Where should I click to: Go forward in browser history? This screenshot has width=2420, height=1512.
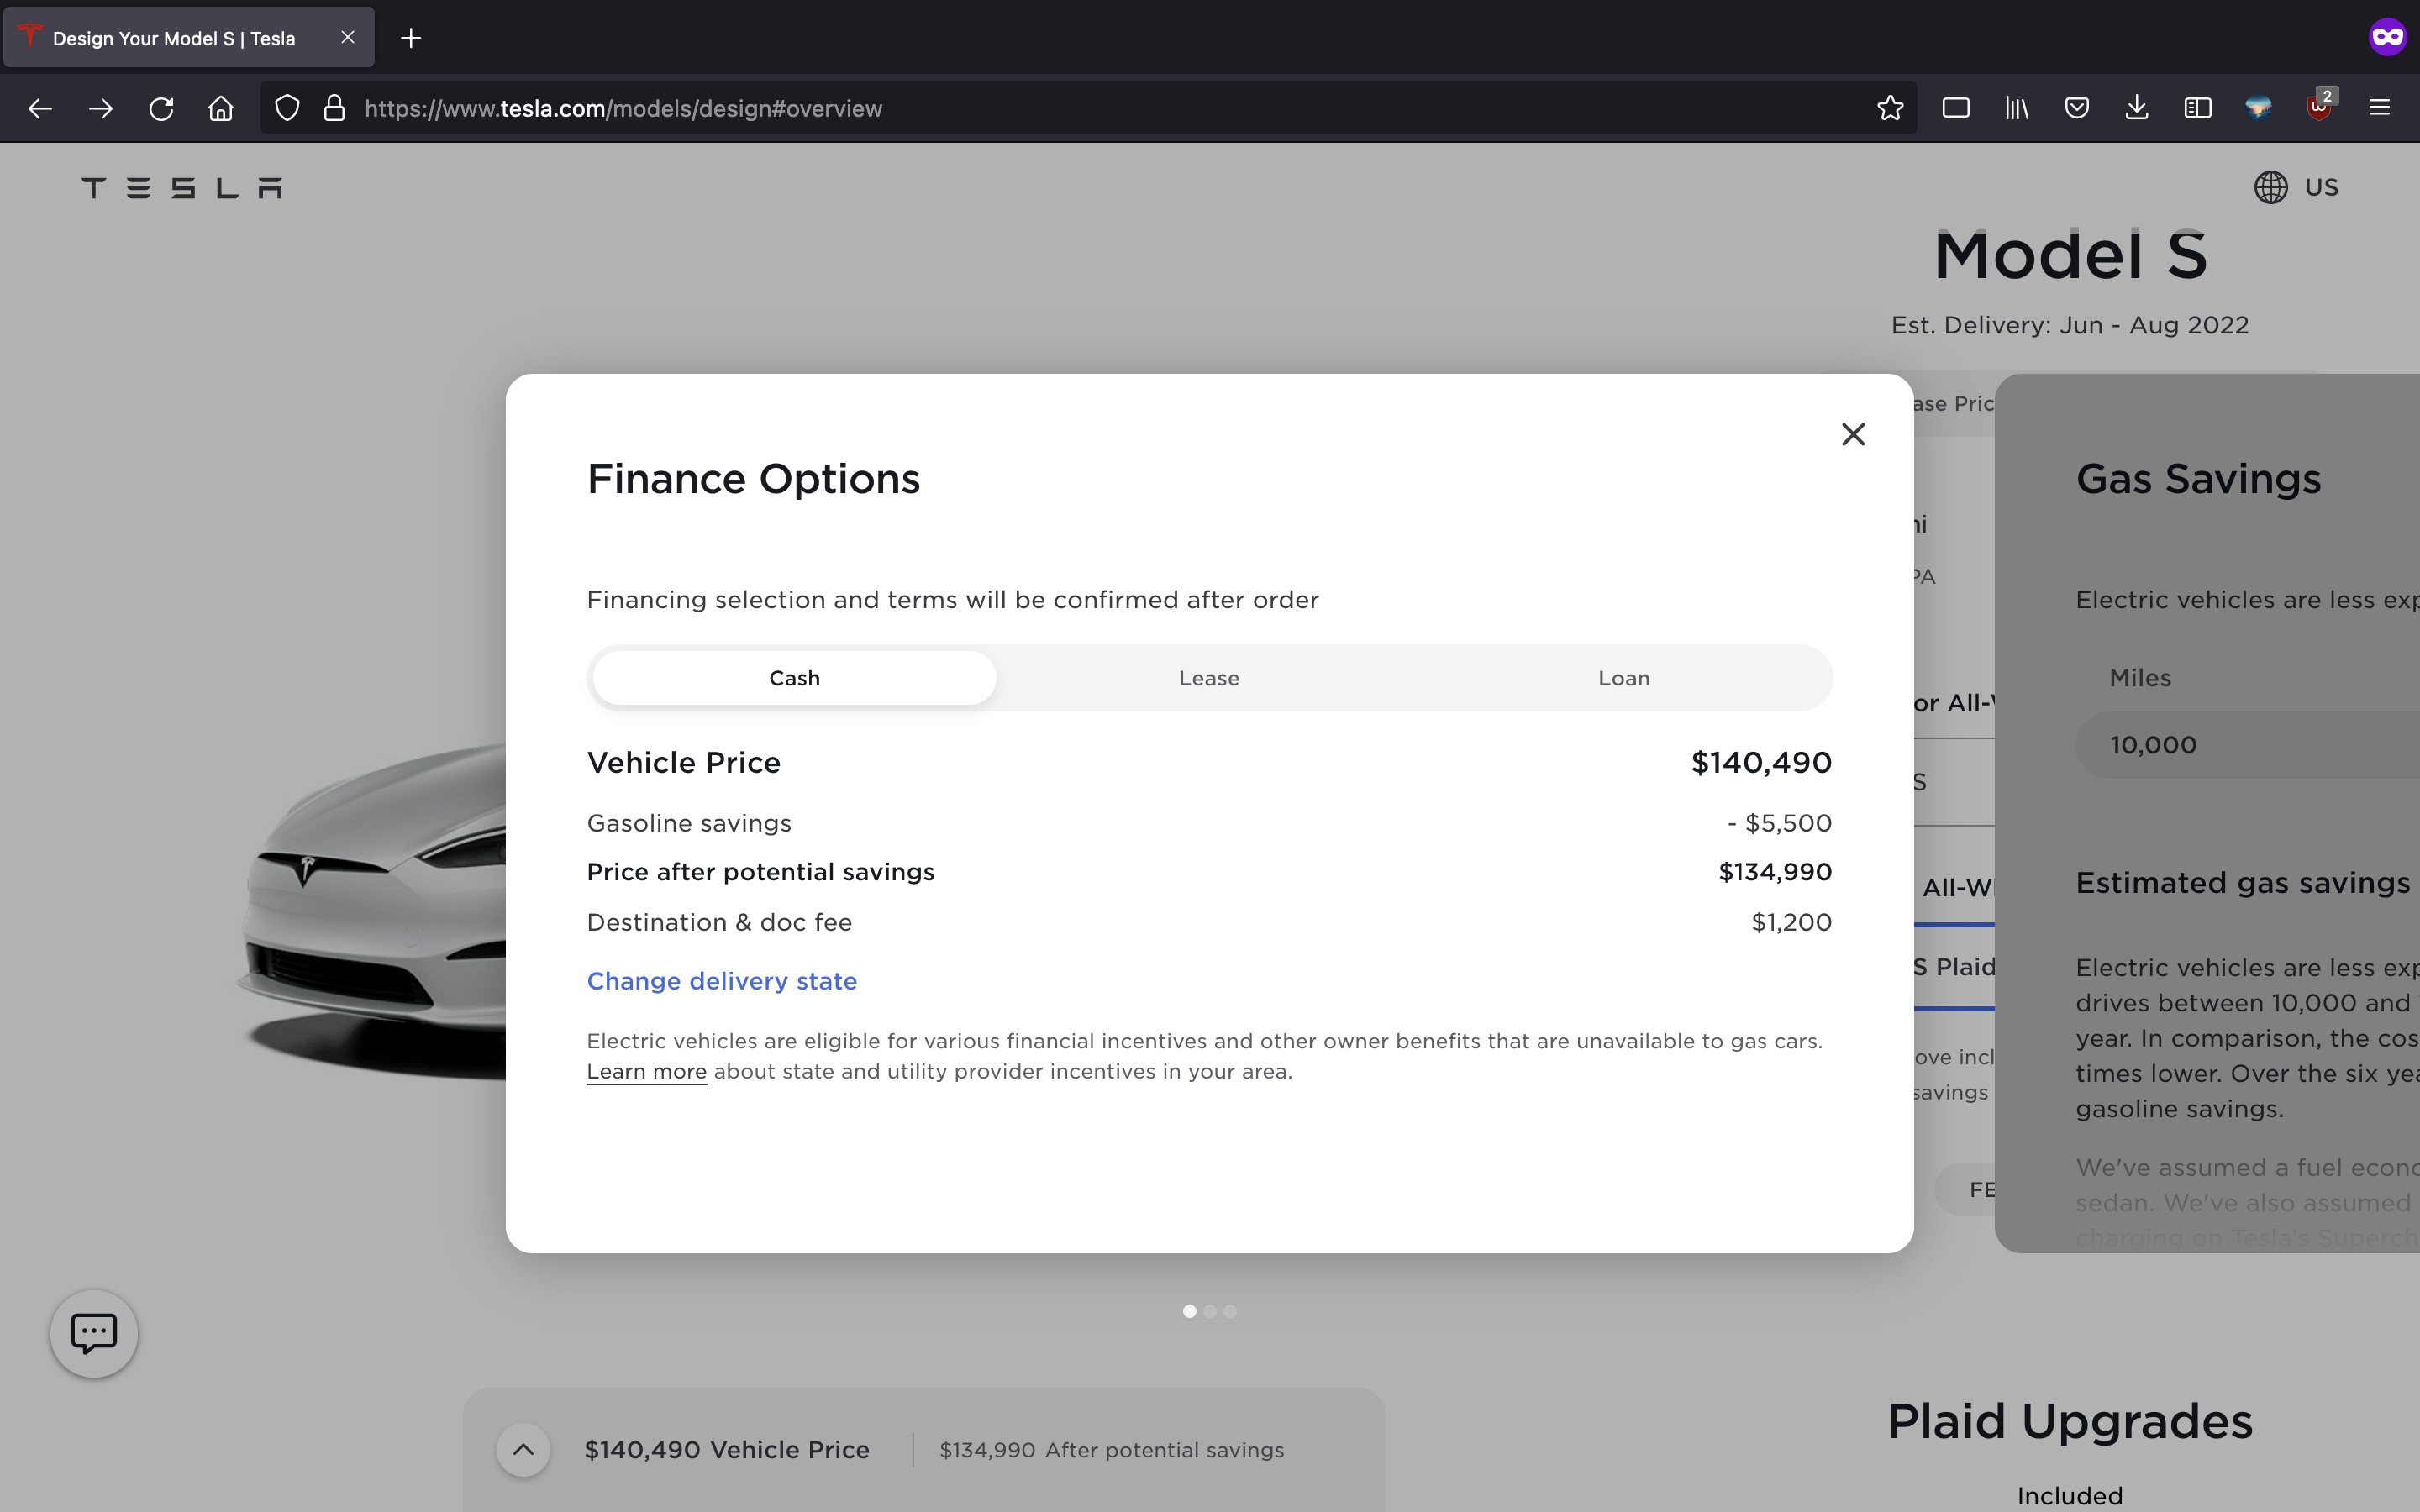(x=100, y=108)
